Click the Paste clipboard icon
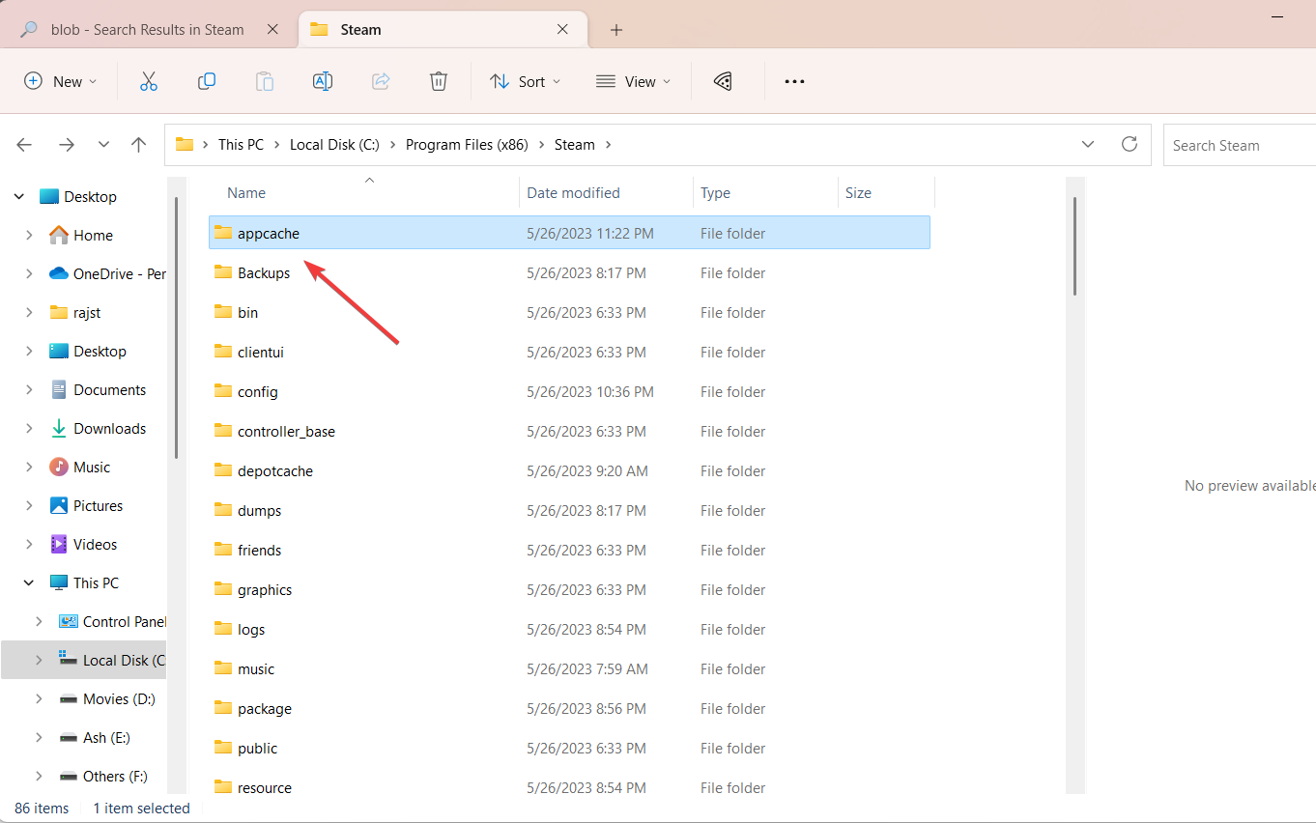 point(264,81)
